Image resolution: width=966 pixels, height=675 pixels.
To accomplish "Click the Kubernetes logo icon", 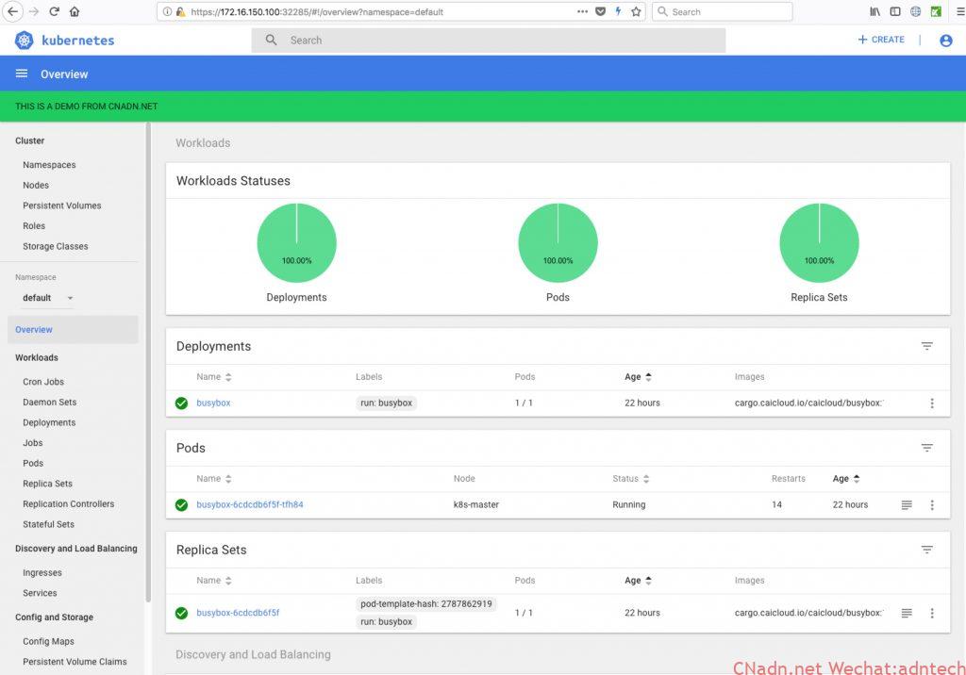I will 24,41.
